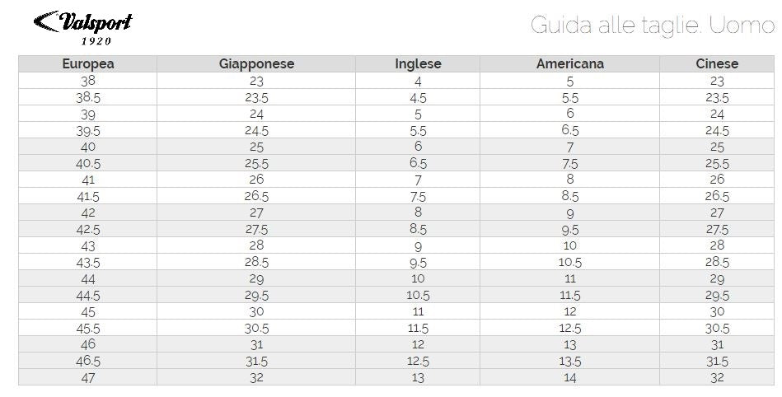Screen dimensions: 782x397
Task: Select European size 42 cell
Action: click(x=88, y=213)
